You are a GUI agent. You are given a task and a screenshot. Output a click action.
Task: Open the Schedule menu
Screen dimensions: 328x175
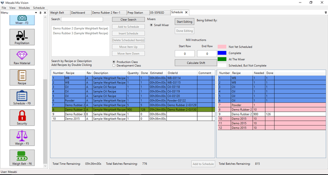[x=39, y=8]
